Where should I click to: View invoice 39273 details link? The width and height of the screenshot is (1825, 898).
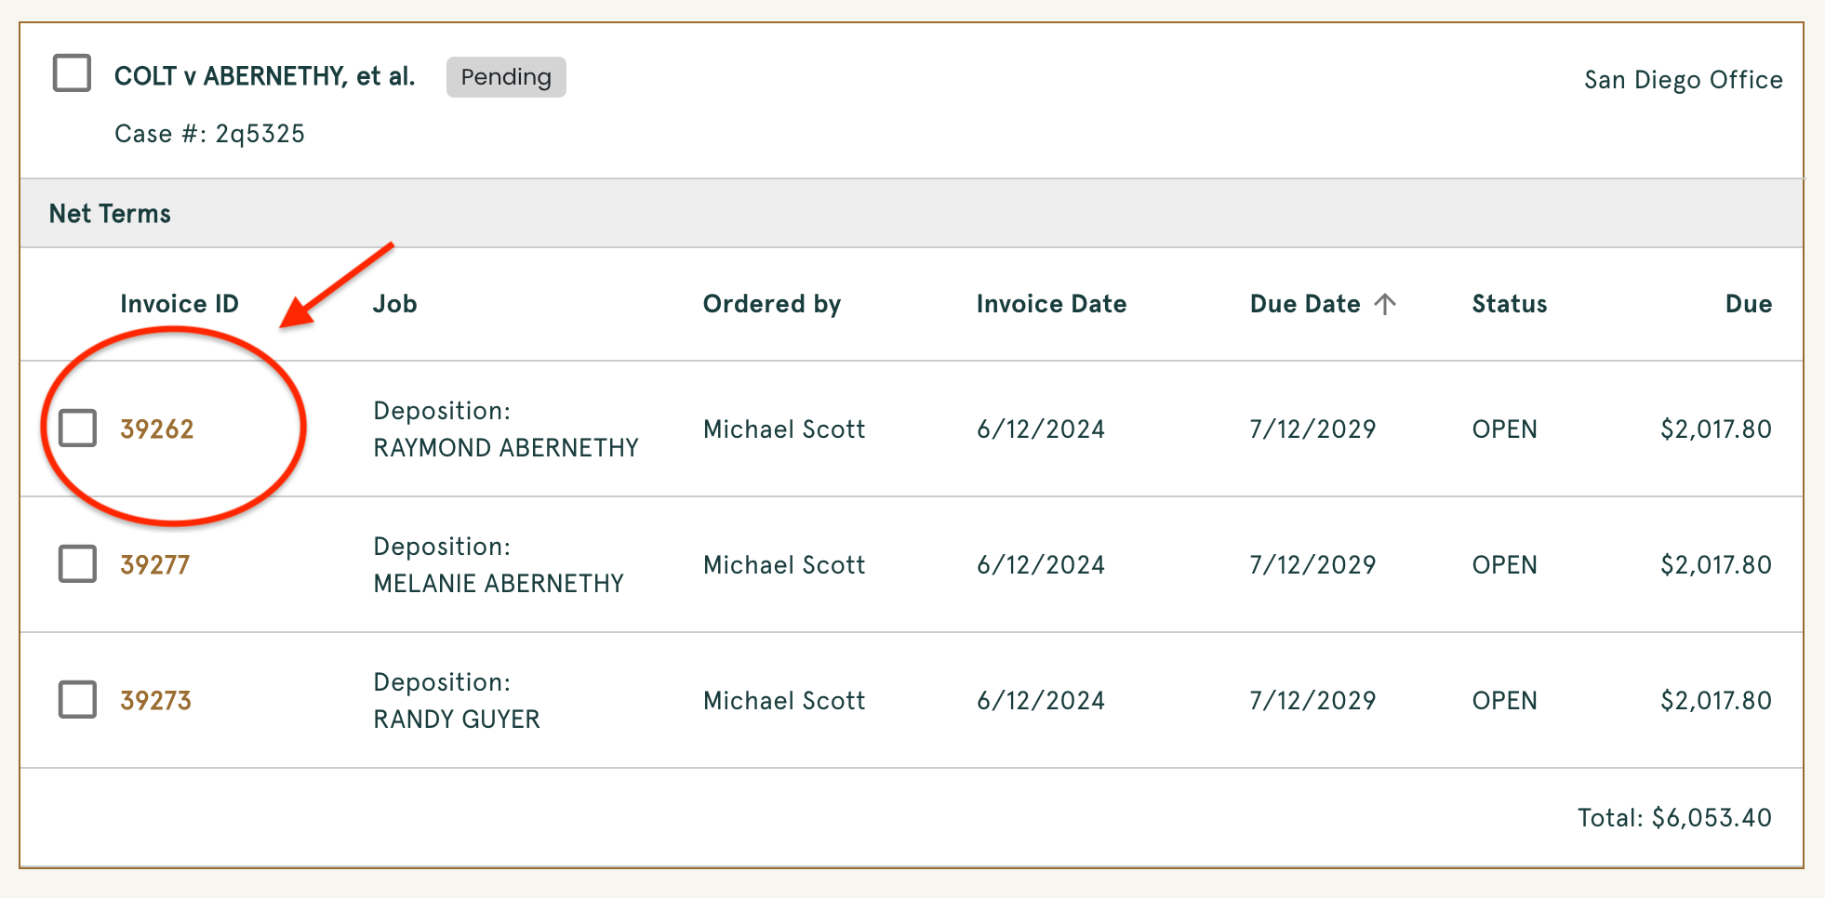(x=155, y=701)
